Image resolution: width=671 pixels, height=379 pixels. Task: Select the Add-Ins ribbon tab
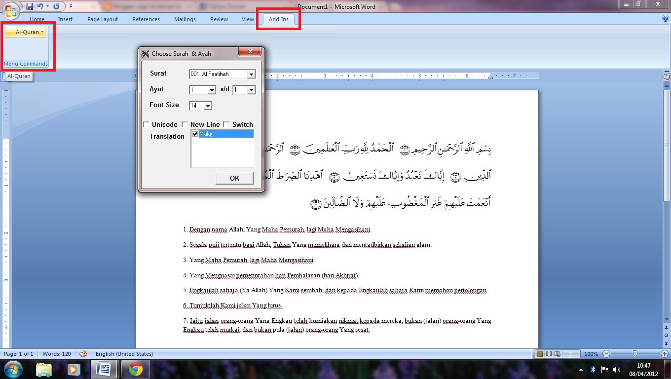pos(279,19)
